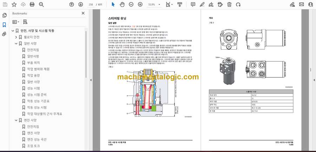Rotate the page with the rotate icon

[238, 5]
